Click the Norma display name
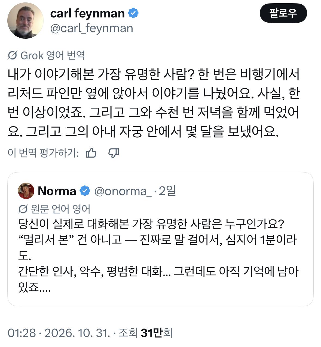Screen dimensions: 321x347 click(x=57, y=191)
